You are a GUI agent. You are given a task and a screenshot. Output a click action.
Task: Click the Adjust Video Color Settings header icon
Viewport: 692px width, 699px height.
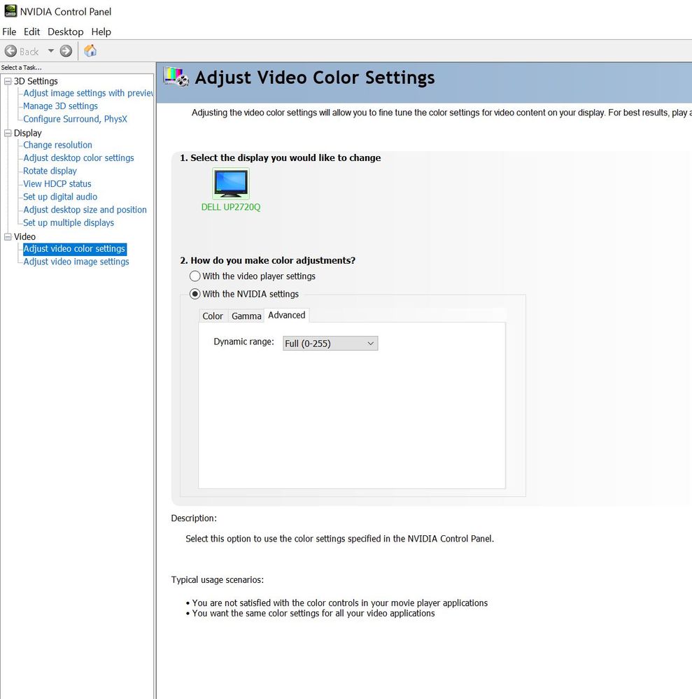[x=176, y=77]
